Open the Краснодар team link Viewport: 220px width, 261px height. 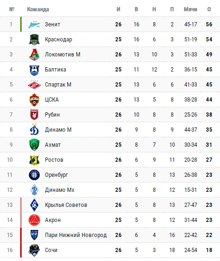click(x=58, y=40)
